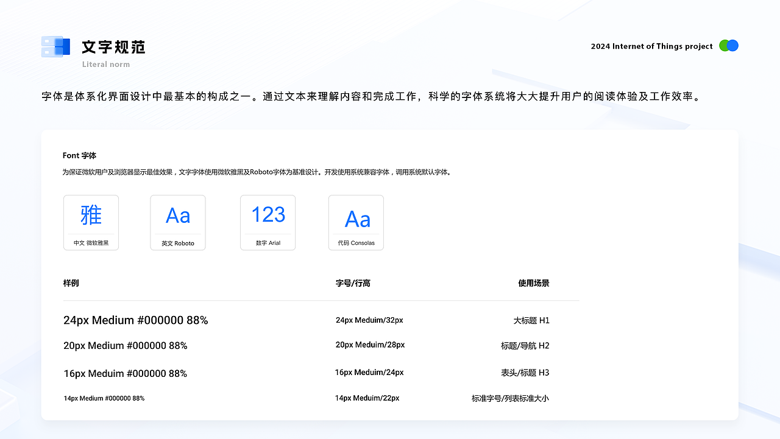Click the 文字规范 page title

pyautogui.click(x=113, y=47)
